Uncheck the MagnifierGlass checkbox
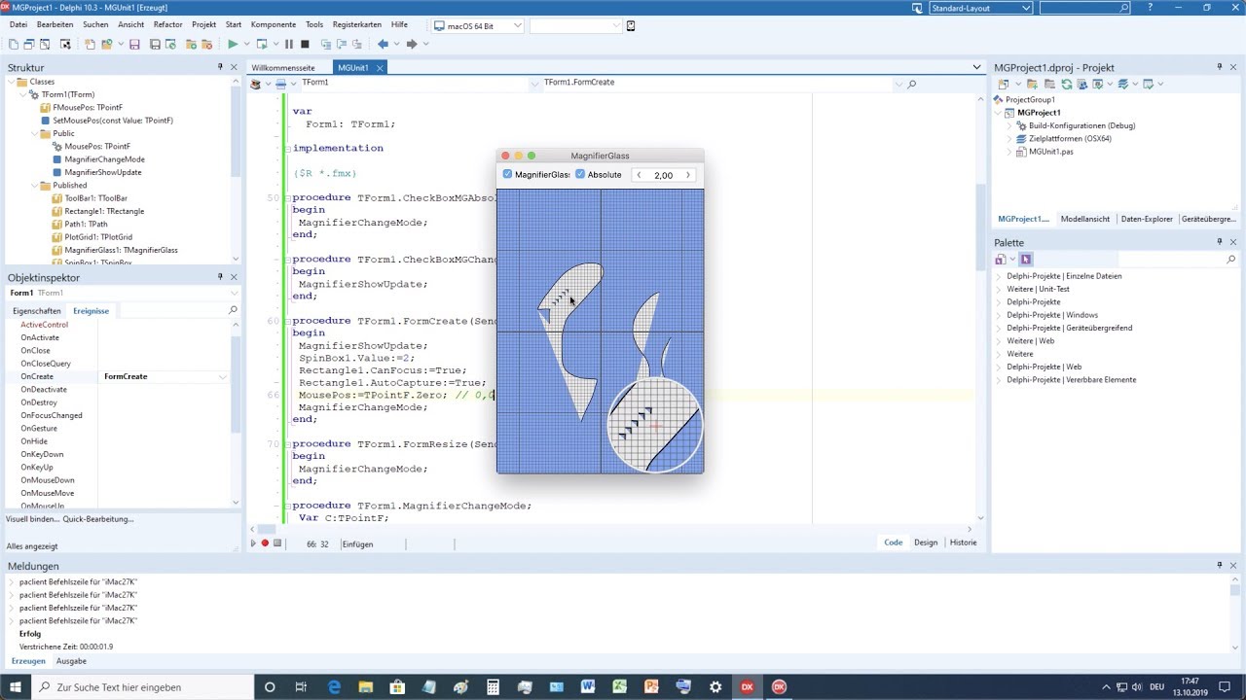This screenshot has height=700, width=1246. click(x=507, y=175)
